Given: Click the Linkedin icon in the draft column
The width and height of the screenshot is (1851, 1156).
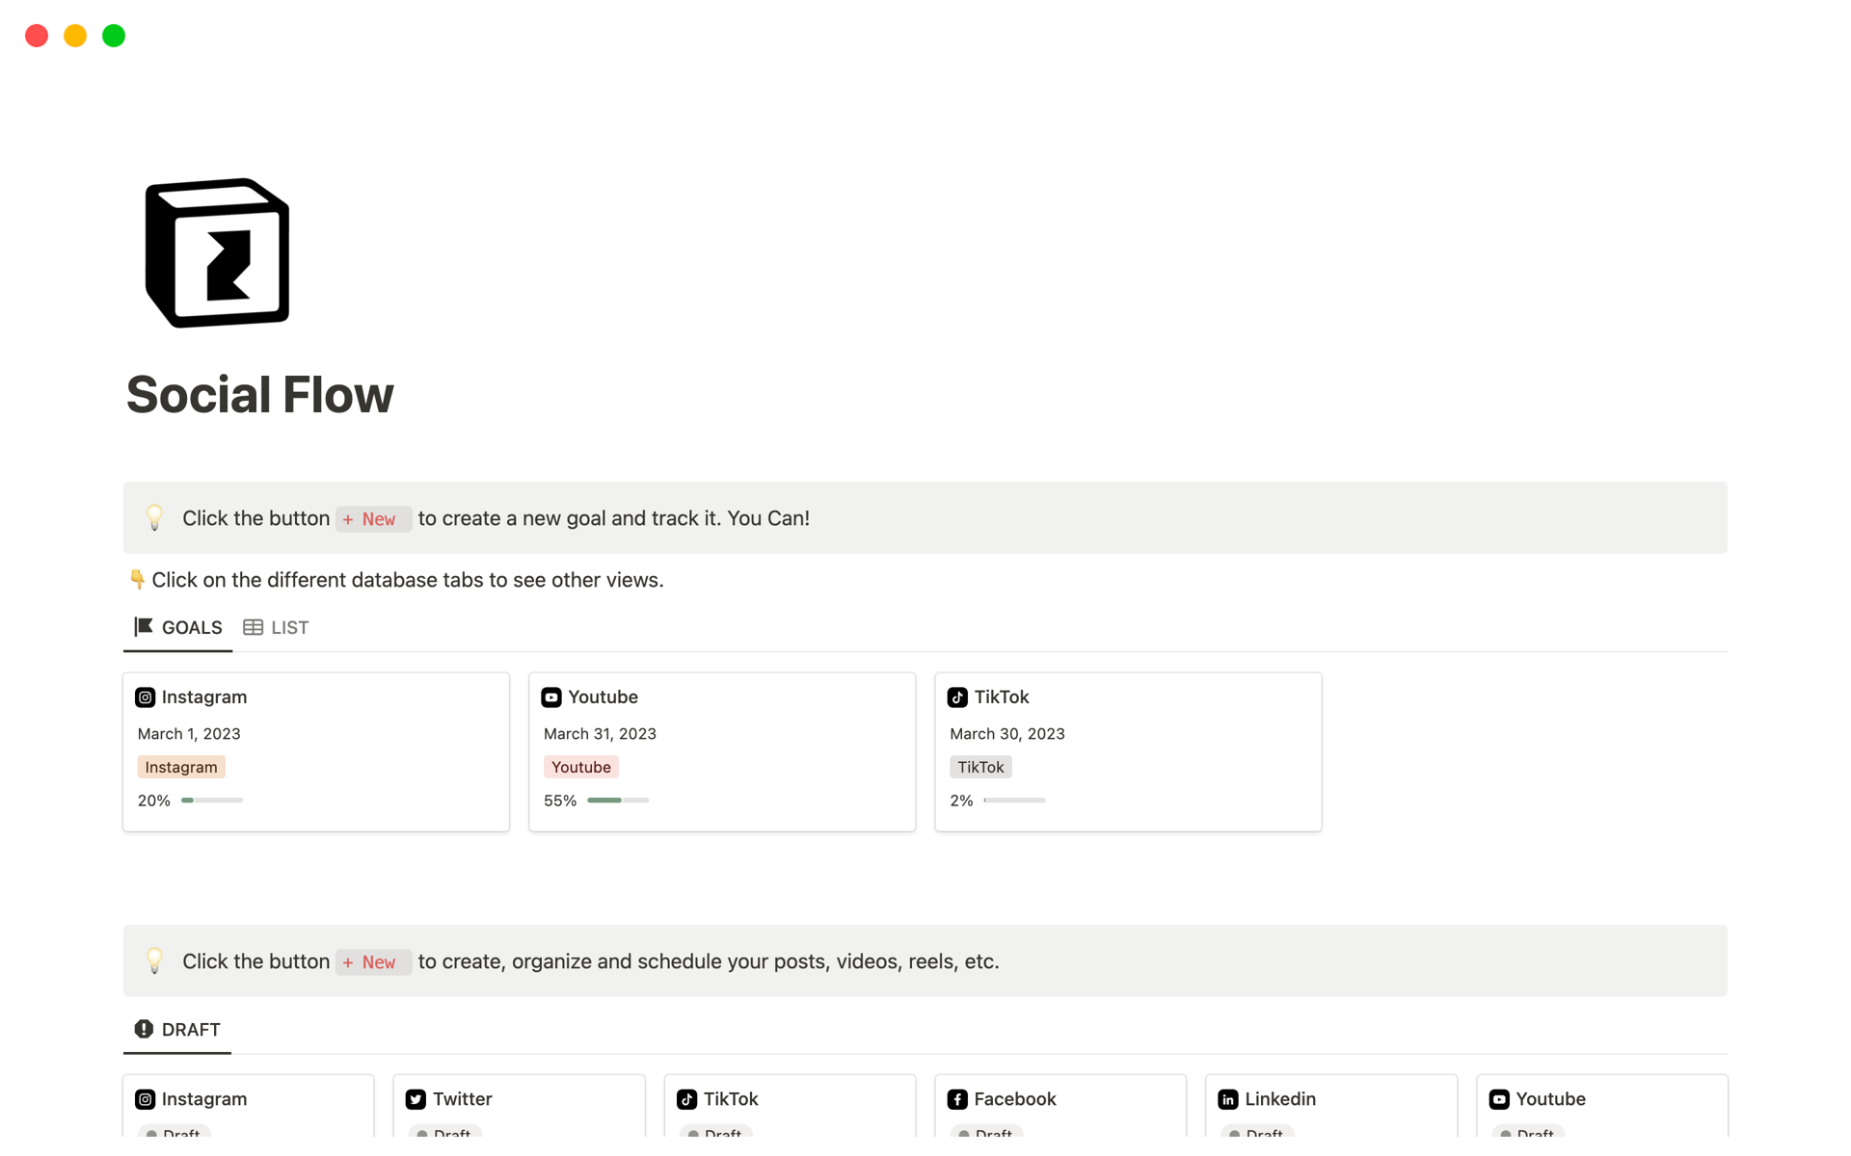Looking at the screenshot, I should point(1228,1099).
